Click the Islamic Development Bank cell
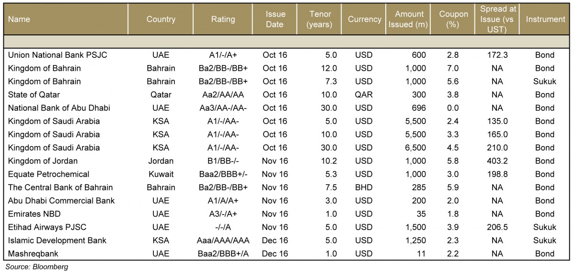Viewport: 575px width, 272px height. click(57, 240)
